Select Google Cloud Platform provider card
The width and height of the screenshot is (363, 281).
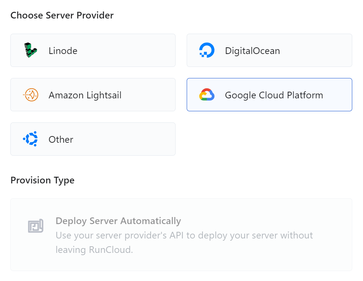(x=269, y=95)
